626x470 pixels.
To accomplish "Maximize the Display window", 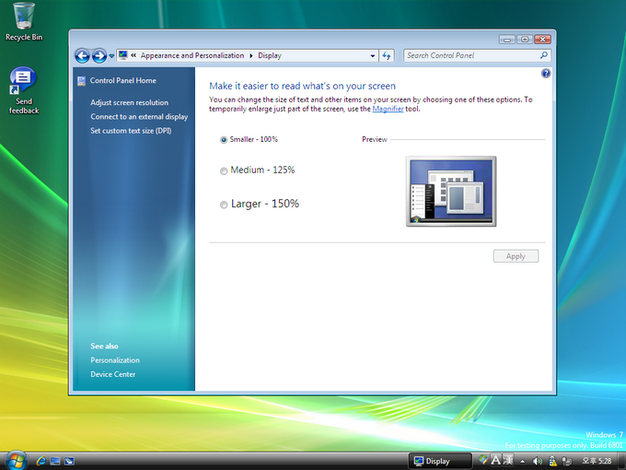I will tap(525, 40).
